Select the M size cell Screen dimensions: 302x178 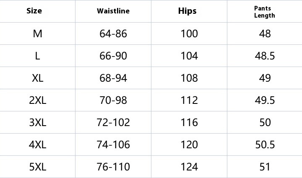tap(37, 34)
